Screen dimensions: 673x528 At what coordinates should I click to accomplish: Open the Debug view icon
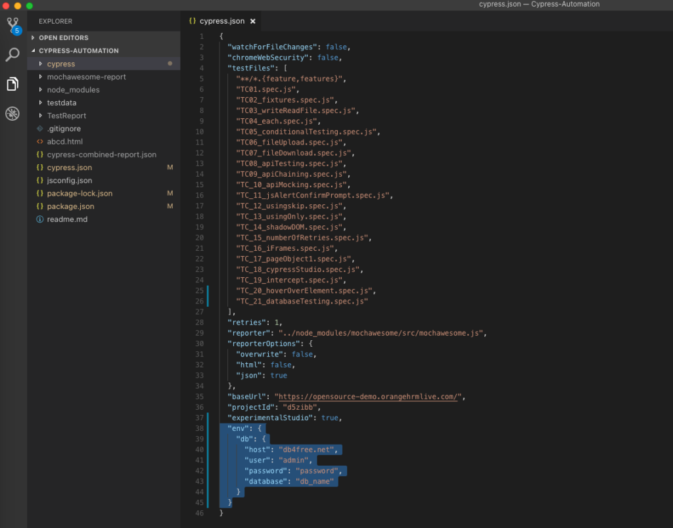[12, 114]
